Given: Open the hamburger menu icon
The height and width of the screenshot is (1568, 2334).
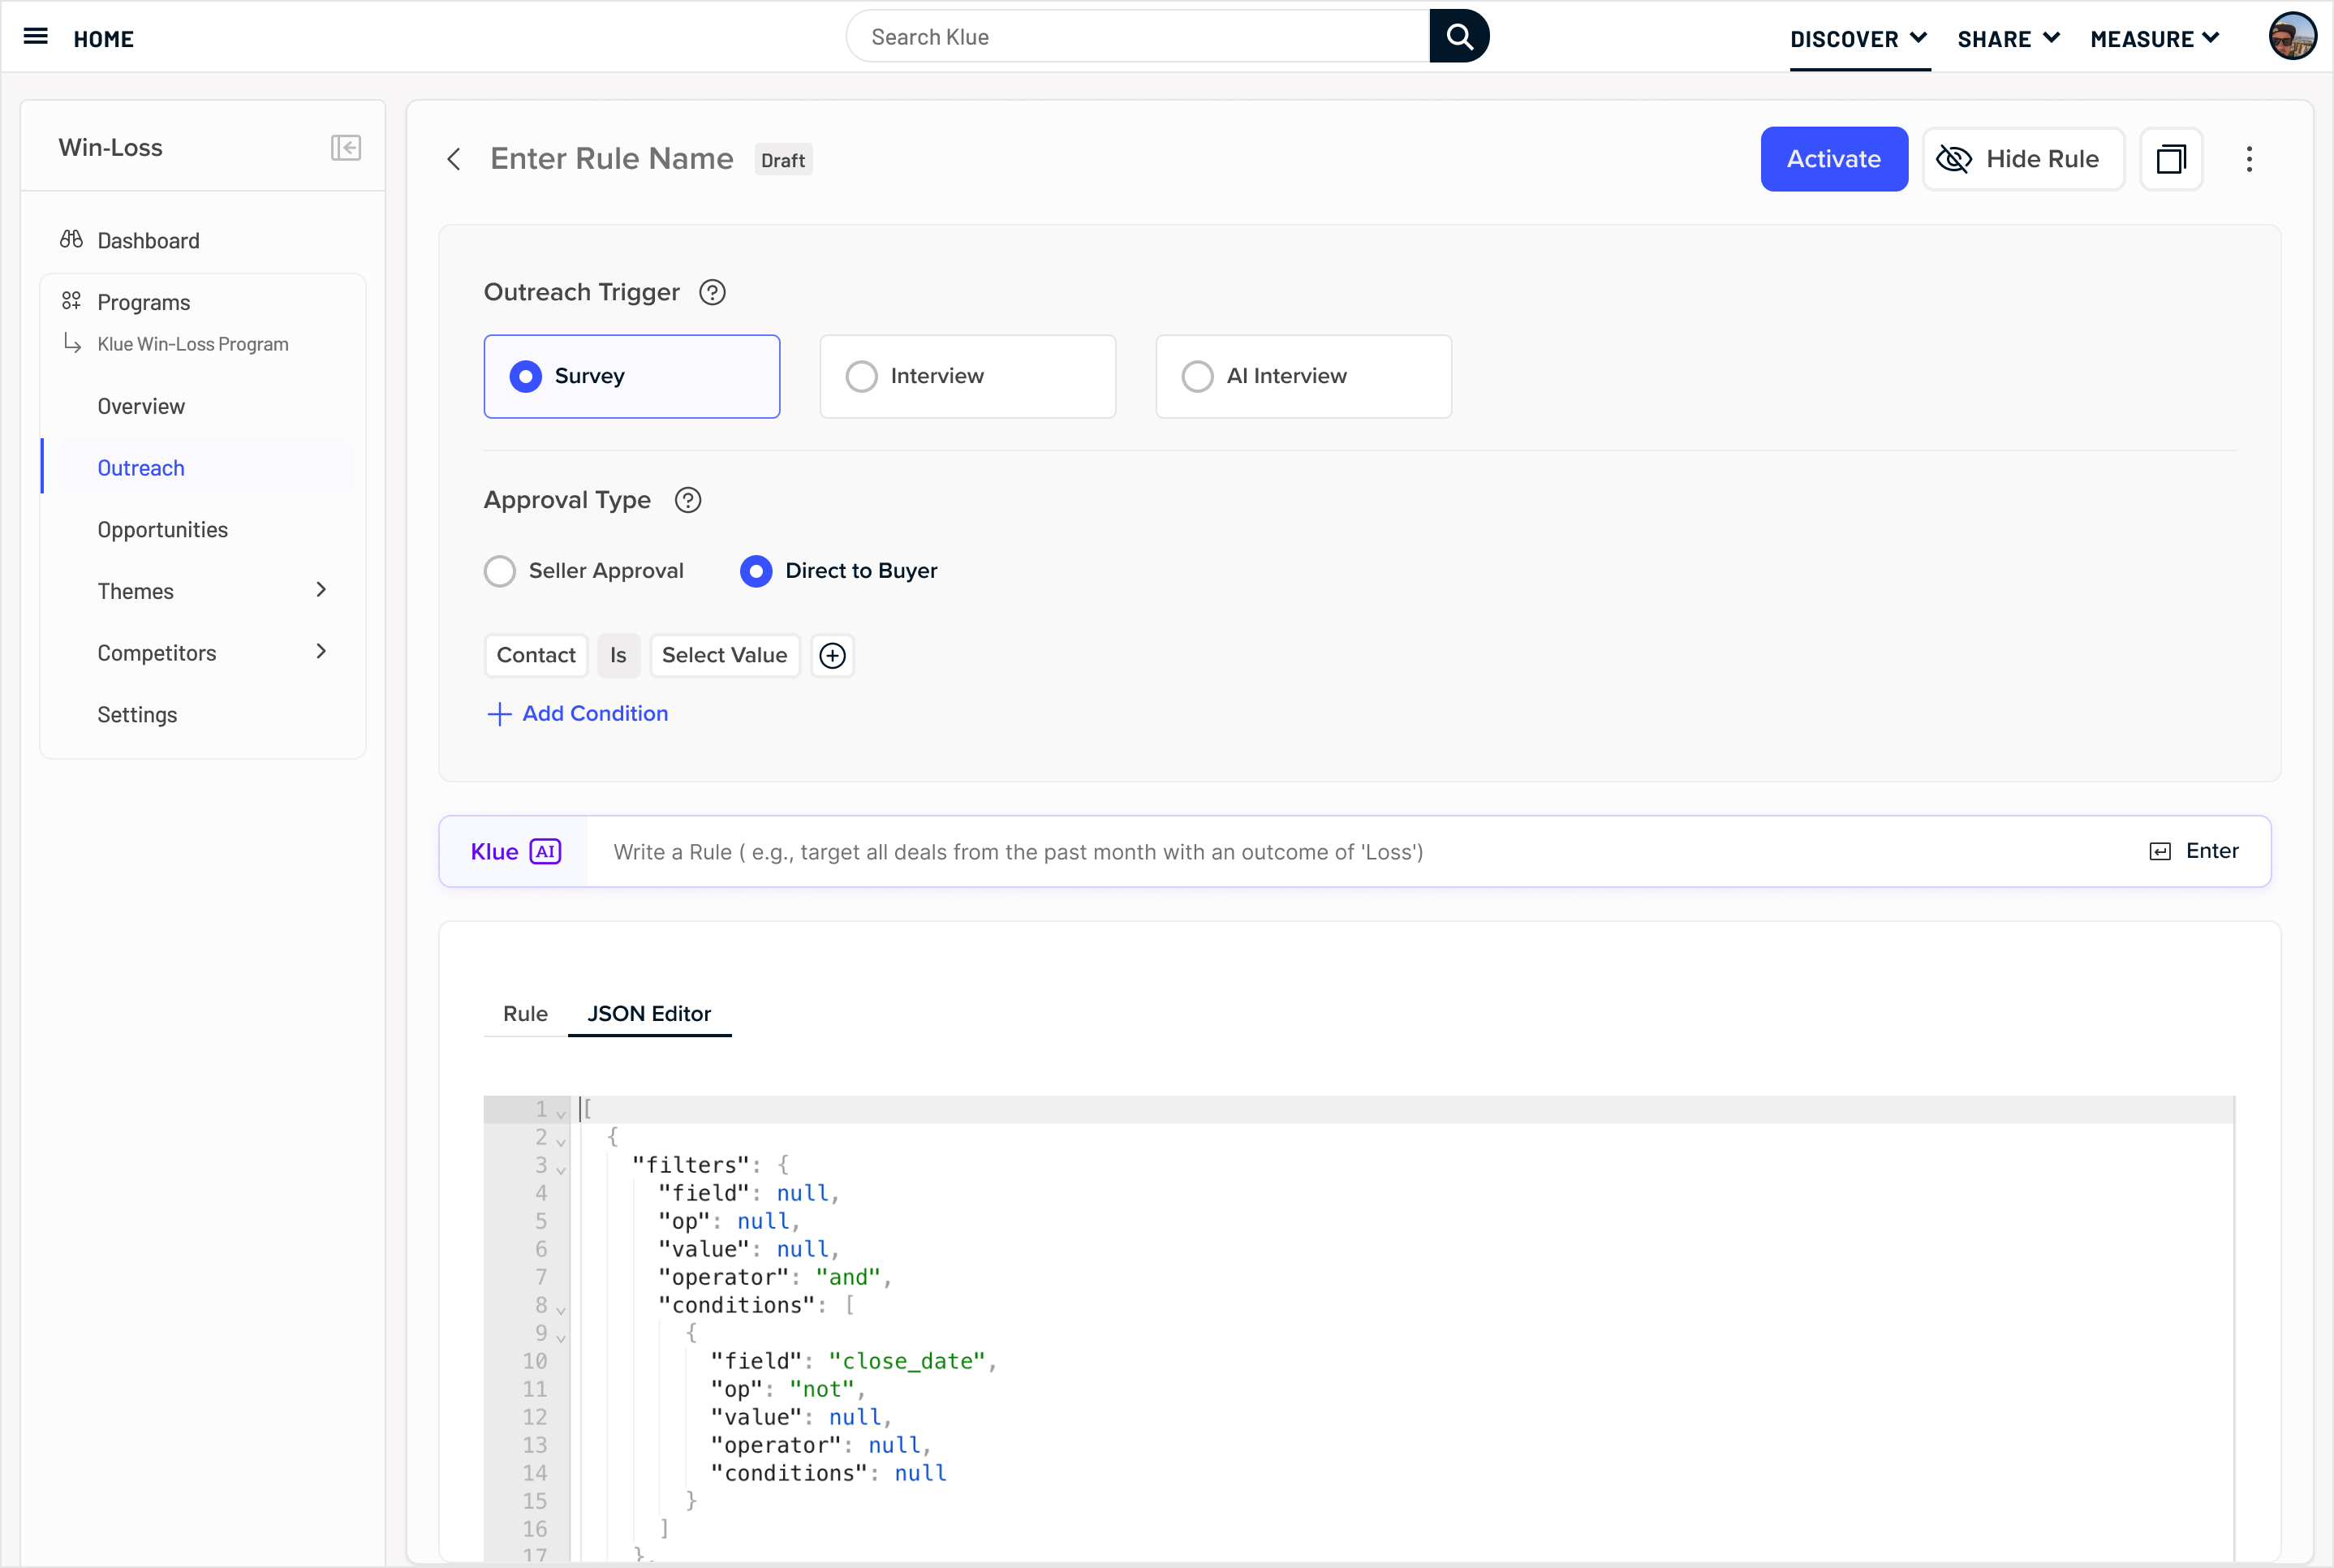Looking at the screenshot, I should point(36,37).
